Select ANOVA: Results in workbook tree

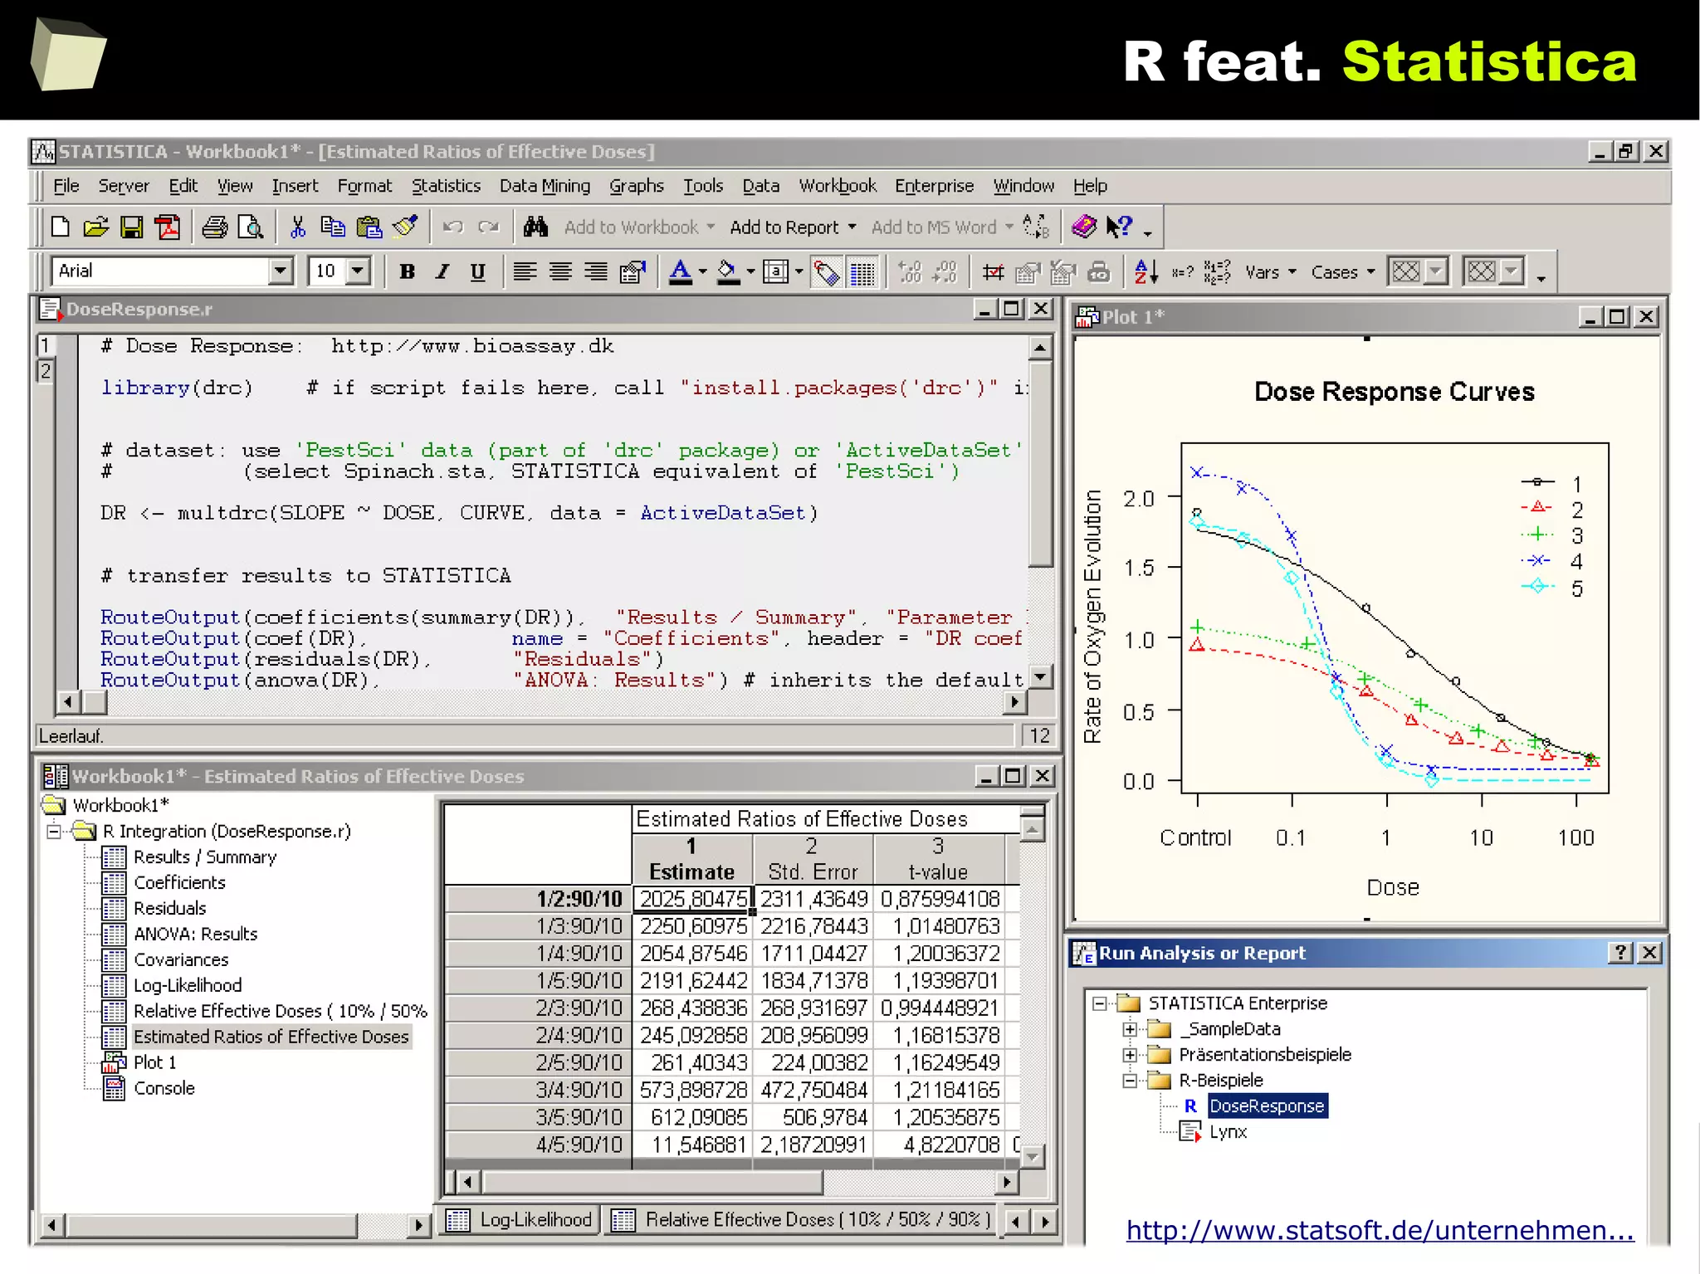[x=195, y=934]
